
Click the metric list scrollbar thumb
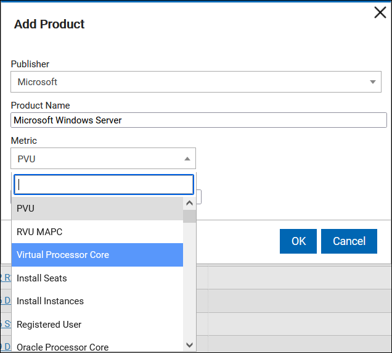[x=189, y=217]
